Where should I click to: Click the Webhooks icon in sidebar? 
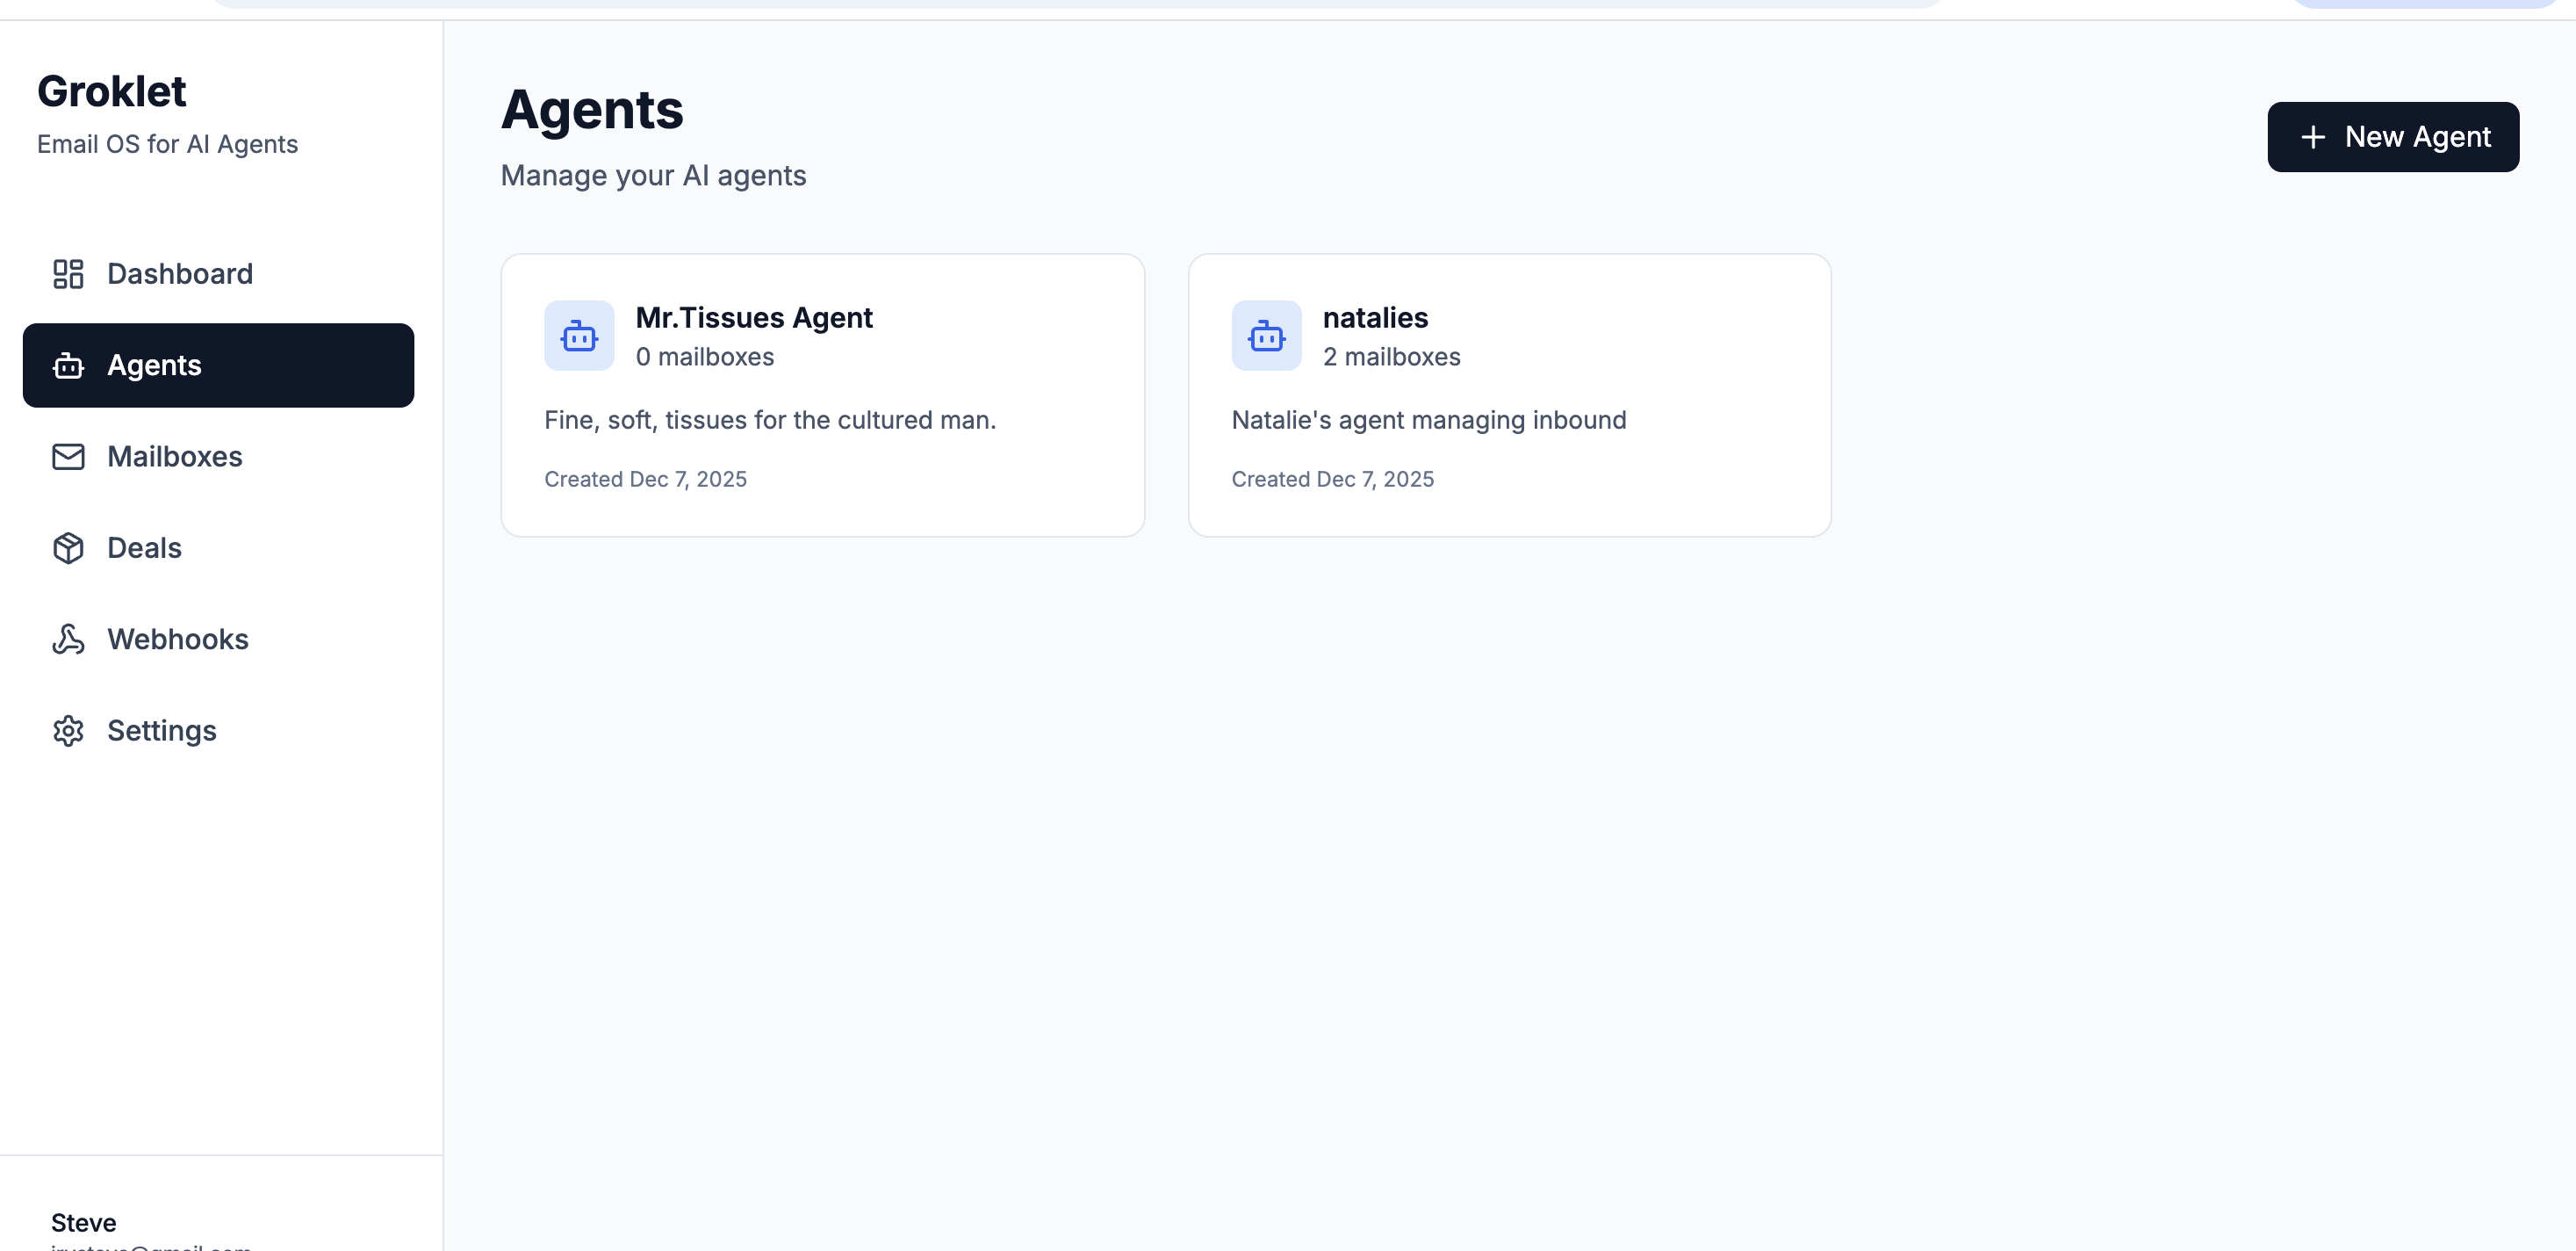pos(68,639)
